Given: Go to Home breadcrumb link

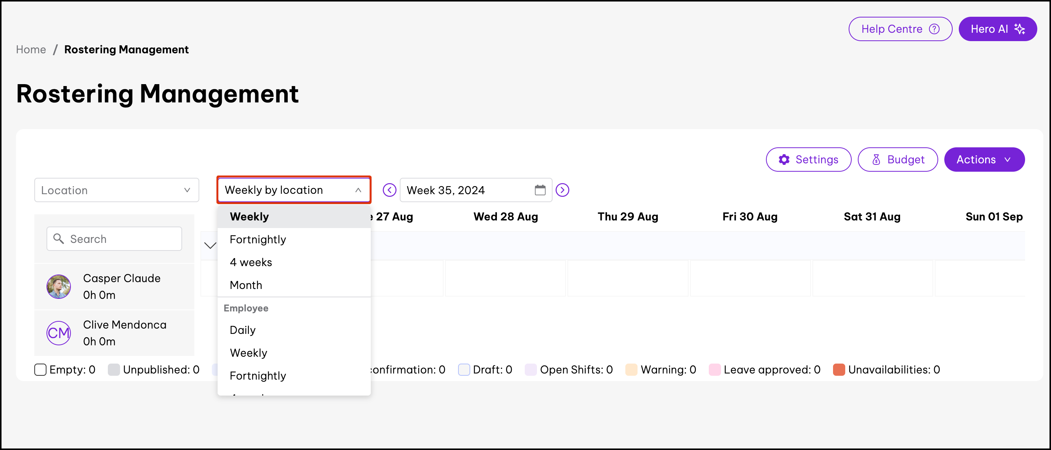Looking at the screenshot, I should [30, 49].
